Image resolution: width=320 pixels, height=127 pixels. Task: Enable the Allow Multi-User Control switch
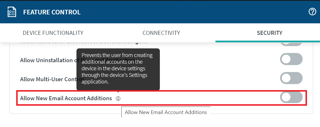point(291,78)
